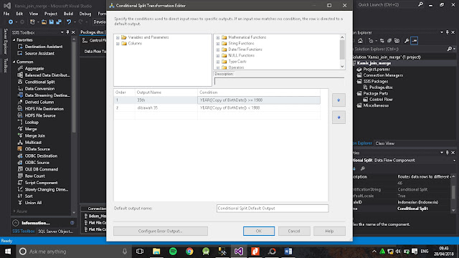Select Script Component in toolbox
This screenshot has height=258, width=459.
pyautogui.click(x=41, y=183)
